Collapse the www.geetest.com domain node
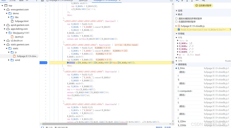The height and width of the screenshot is (128, 231). pos(4,10)
